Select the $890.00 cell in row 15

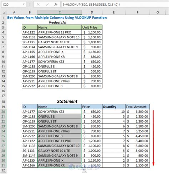click(x=92, y=86)
